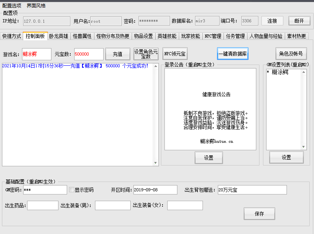Click the 游戏名 input field
Screen dimensions: 314x234
[37, 54]
